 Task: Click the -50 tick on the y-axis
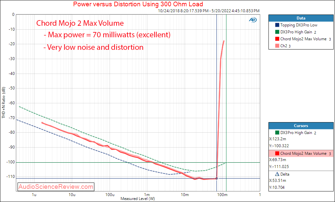[12, 88]
